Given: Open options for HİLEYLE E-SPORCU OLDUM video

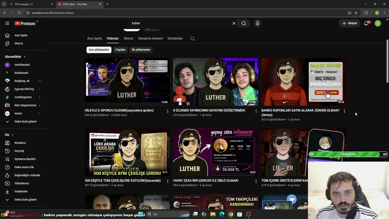Looking at the screenshot, I should 167,111.
